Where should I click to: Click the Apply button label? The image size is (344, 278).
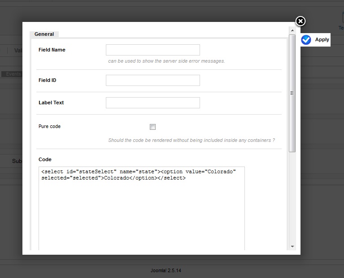point(322,40)
